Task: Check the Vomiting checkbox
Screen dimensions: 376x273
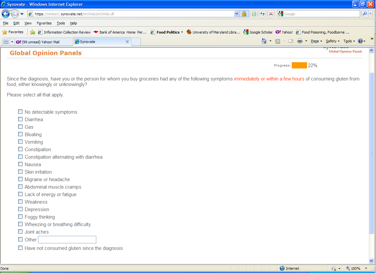Action: [x=20, y=142]
